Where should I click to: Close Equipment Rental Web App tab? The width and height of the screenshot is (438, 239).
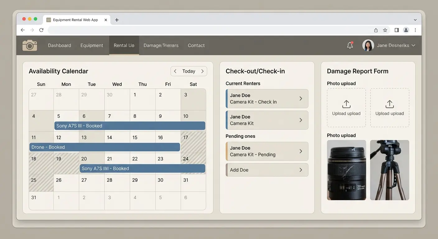point(106,20)
